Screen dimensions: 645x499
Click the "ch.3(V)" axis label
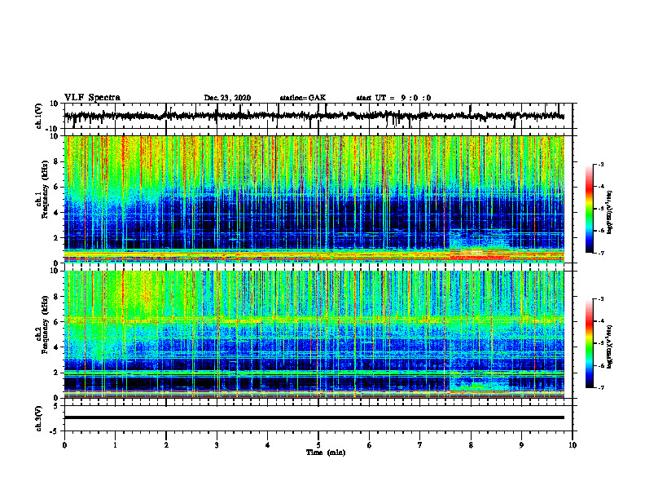(39, 418)
